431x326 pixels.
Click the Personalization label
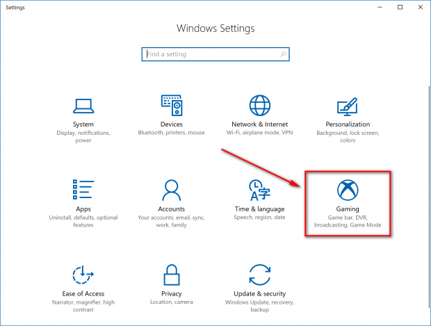[348, 124]
